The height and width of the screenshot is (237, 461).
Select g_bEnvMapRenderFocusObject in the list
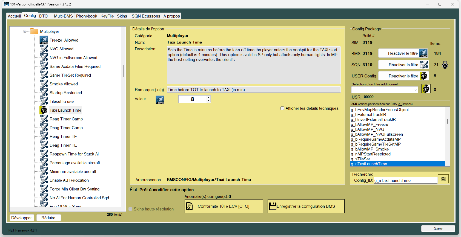click(380, 110)
